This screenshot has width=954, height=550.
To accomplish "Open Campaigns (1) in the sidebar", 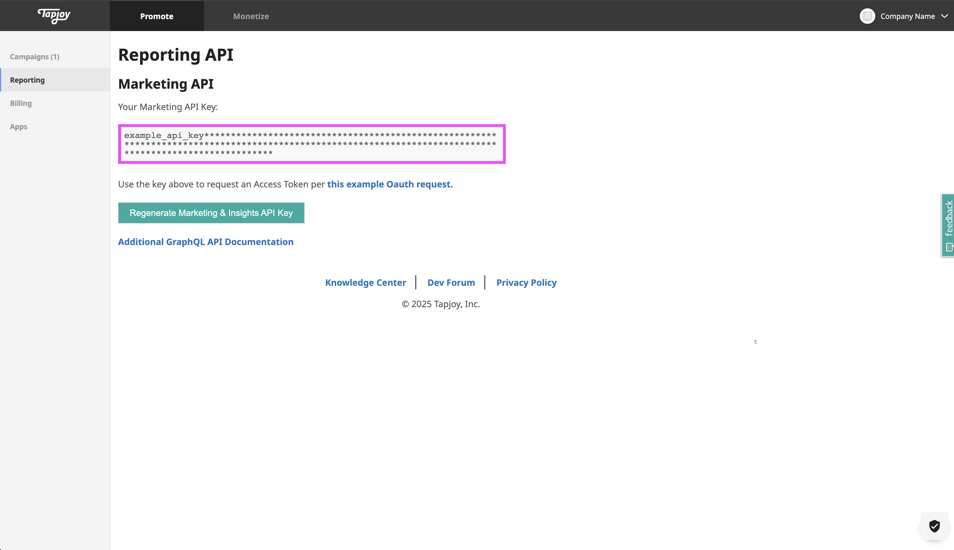I will pos(35,57).
